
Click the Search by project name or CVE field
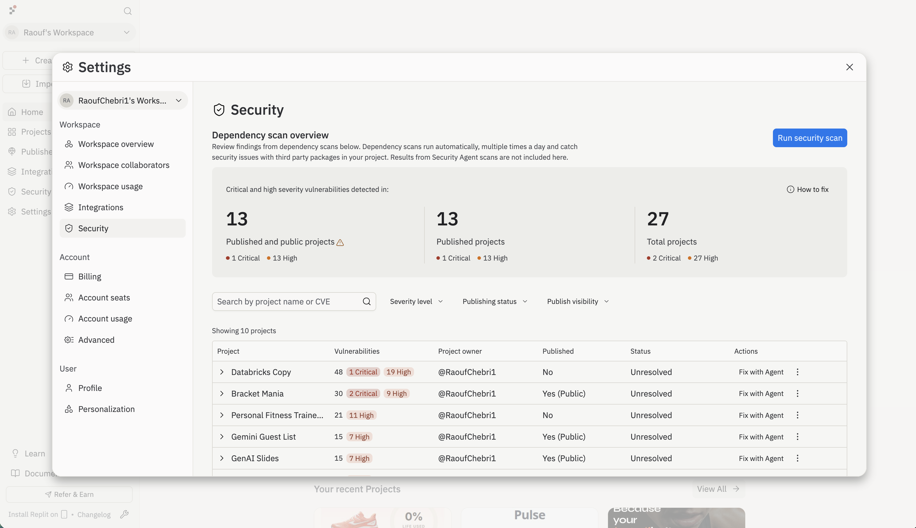coord(294,301)
